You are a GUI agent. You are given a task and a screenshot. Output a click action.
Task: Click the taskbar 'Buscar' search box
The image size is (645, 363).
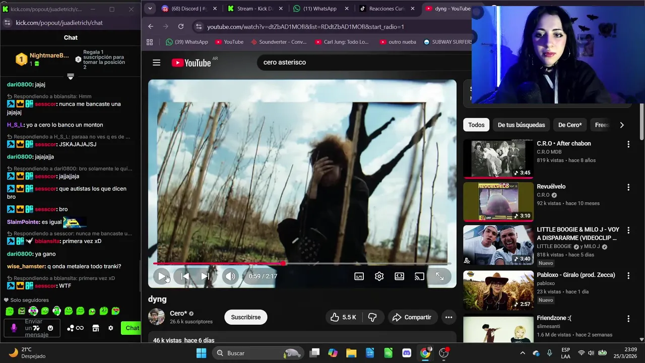(259, 353)
